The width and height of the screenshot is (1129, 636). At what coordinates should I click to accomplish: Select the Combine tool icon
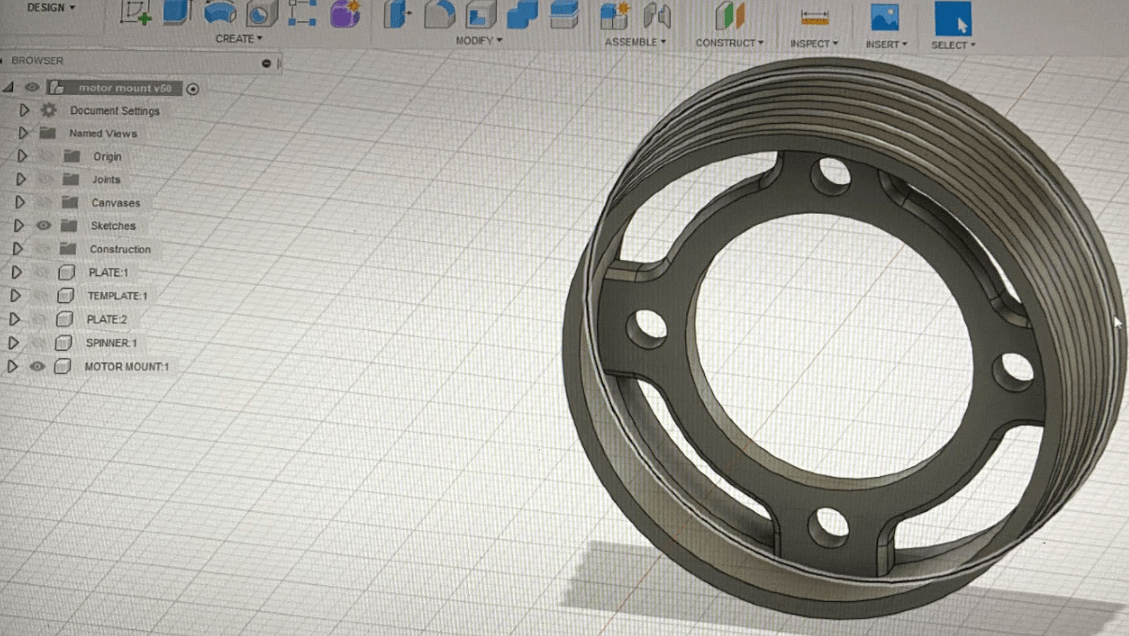(x=522, y=15)
